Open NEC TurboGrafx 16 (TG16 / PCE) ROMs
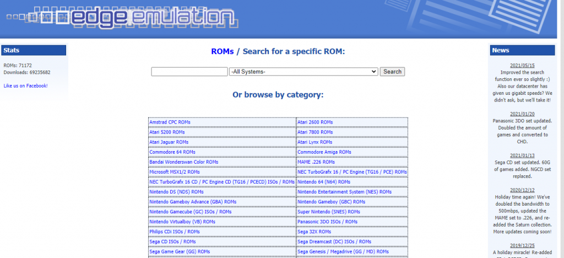Viewport: 564px width, 258px height. 352,172
